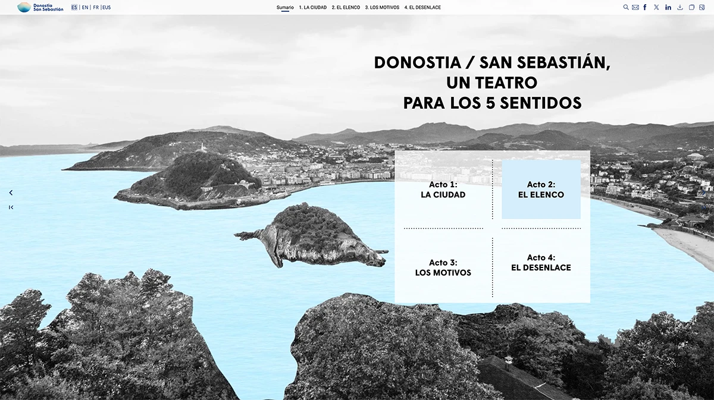Screen dimensions: 714x400
Task: Click the download icon in header
Action: tap(680, 7)
